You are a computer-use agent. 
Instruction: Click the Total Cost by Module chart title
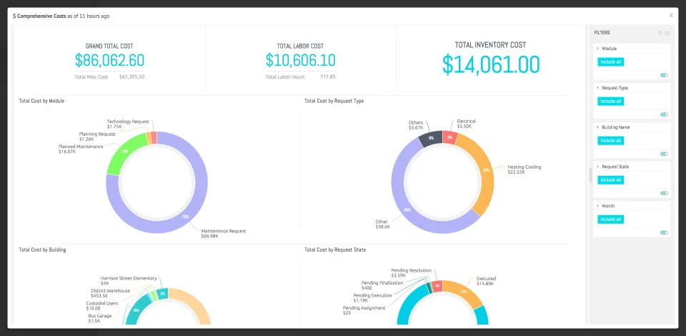click(x=41, y=101)
